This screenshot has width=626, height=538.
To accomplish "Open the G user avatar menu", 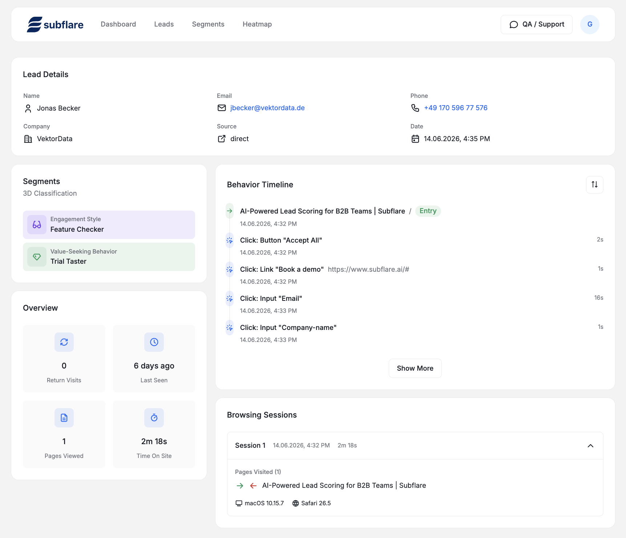I will (x=590, y=24).
